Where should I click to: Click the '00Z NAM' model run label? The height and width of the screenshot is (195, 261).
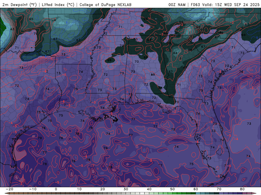click(x=177, y=5)
